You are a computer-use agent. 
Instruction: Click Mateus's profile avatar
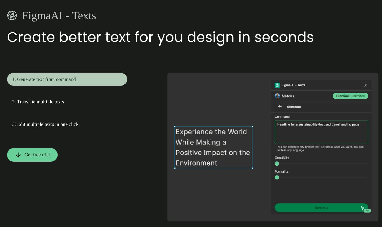click(278, 96)
